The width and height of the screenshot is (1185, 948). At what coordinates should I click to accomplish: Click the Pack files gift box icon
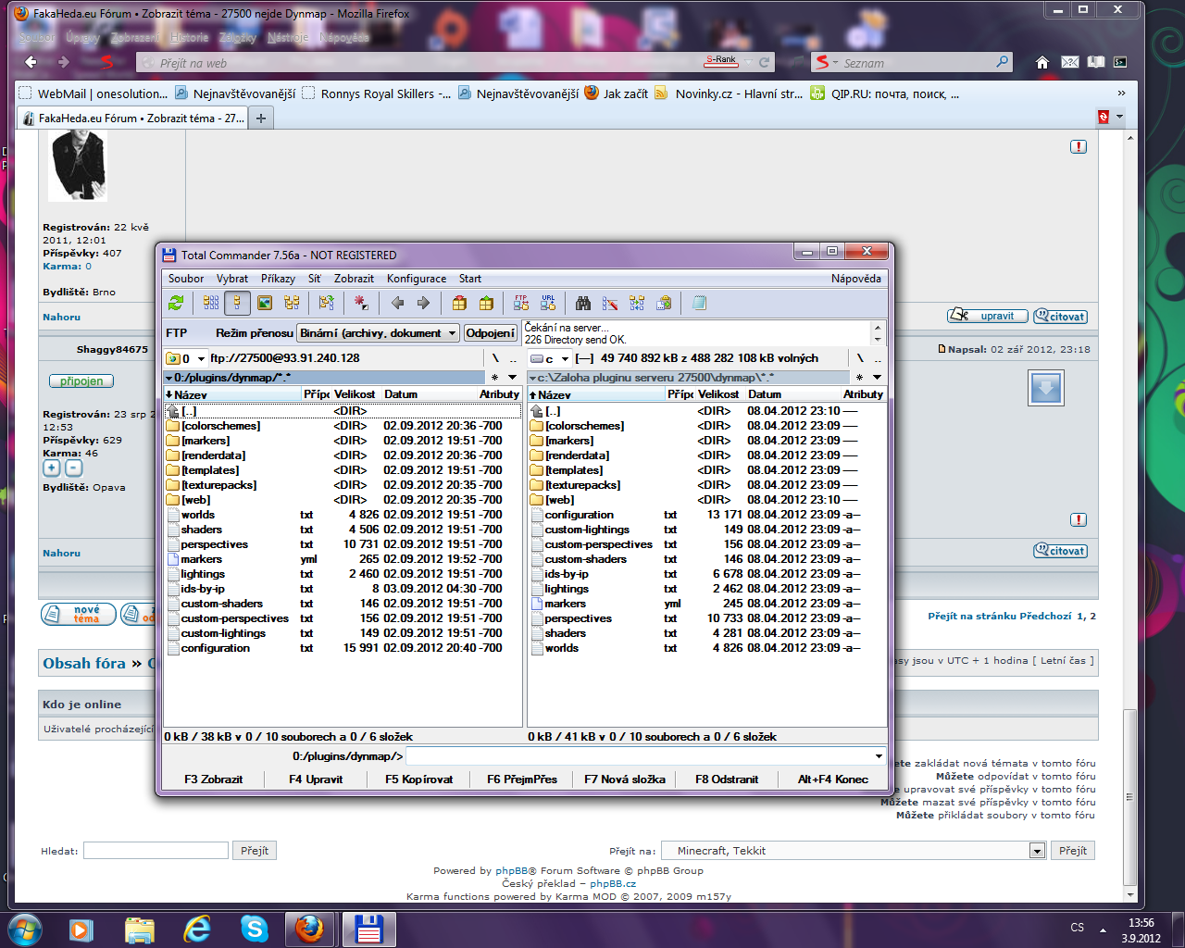pyautogui.click(x=459, y=303)
